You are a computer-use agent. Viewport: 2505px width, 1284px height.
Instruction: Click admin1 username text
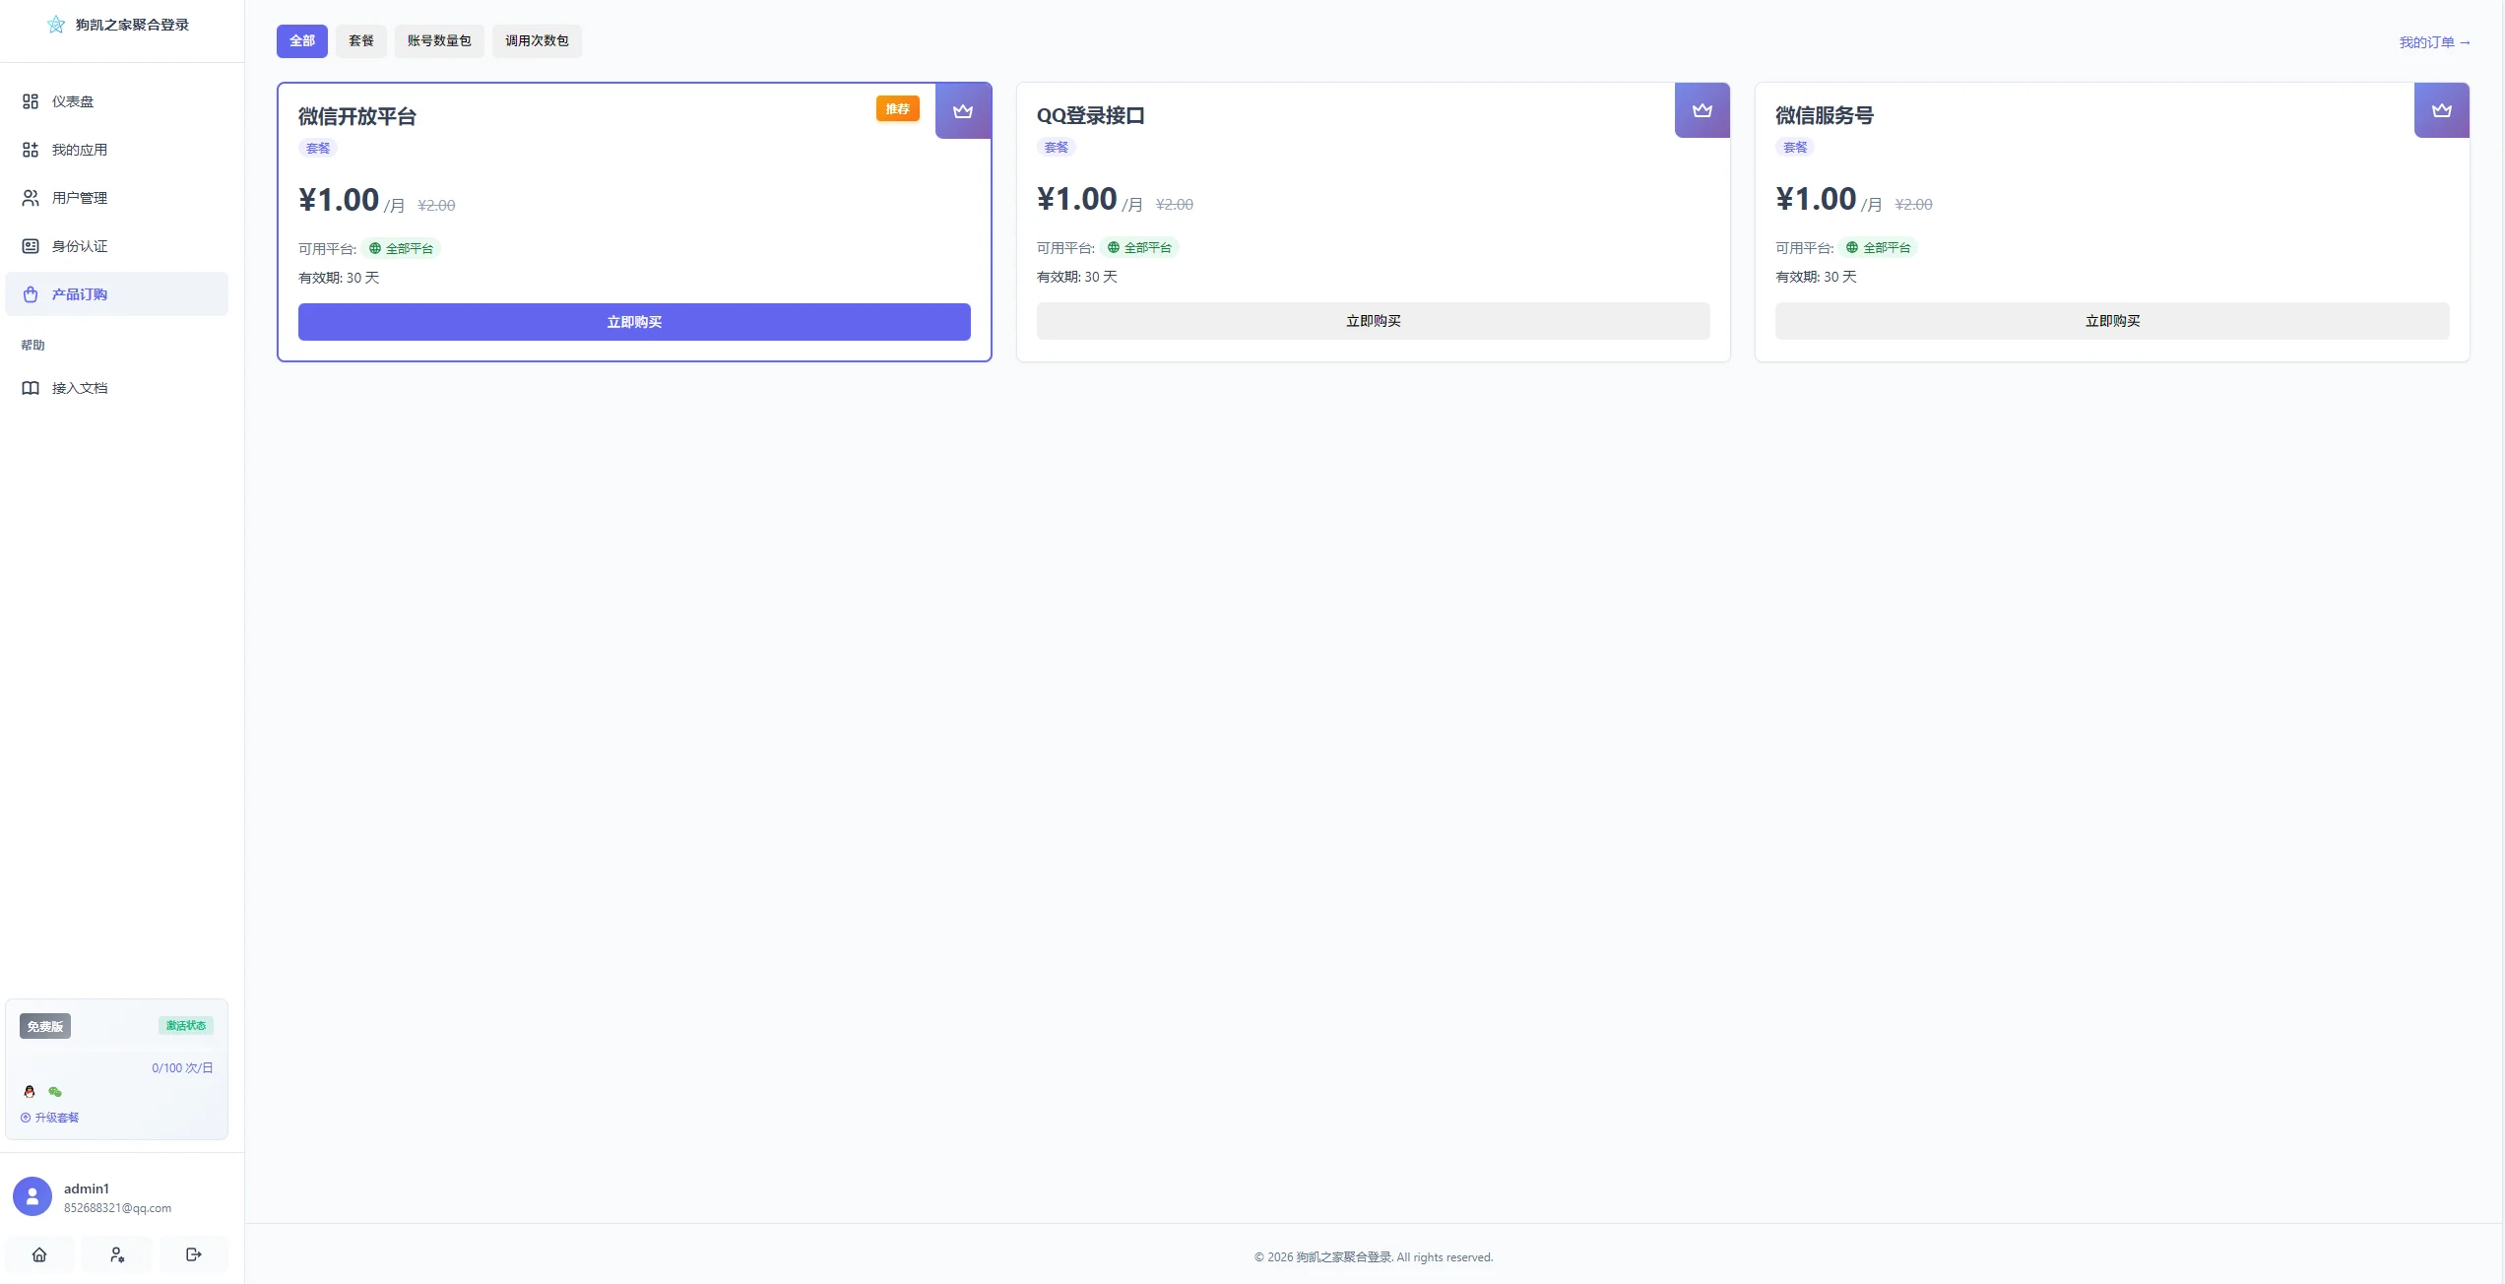(87, 1188)
